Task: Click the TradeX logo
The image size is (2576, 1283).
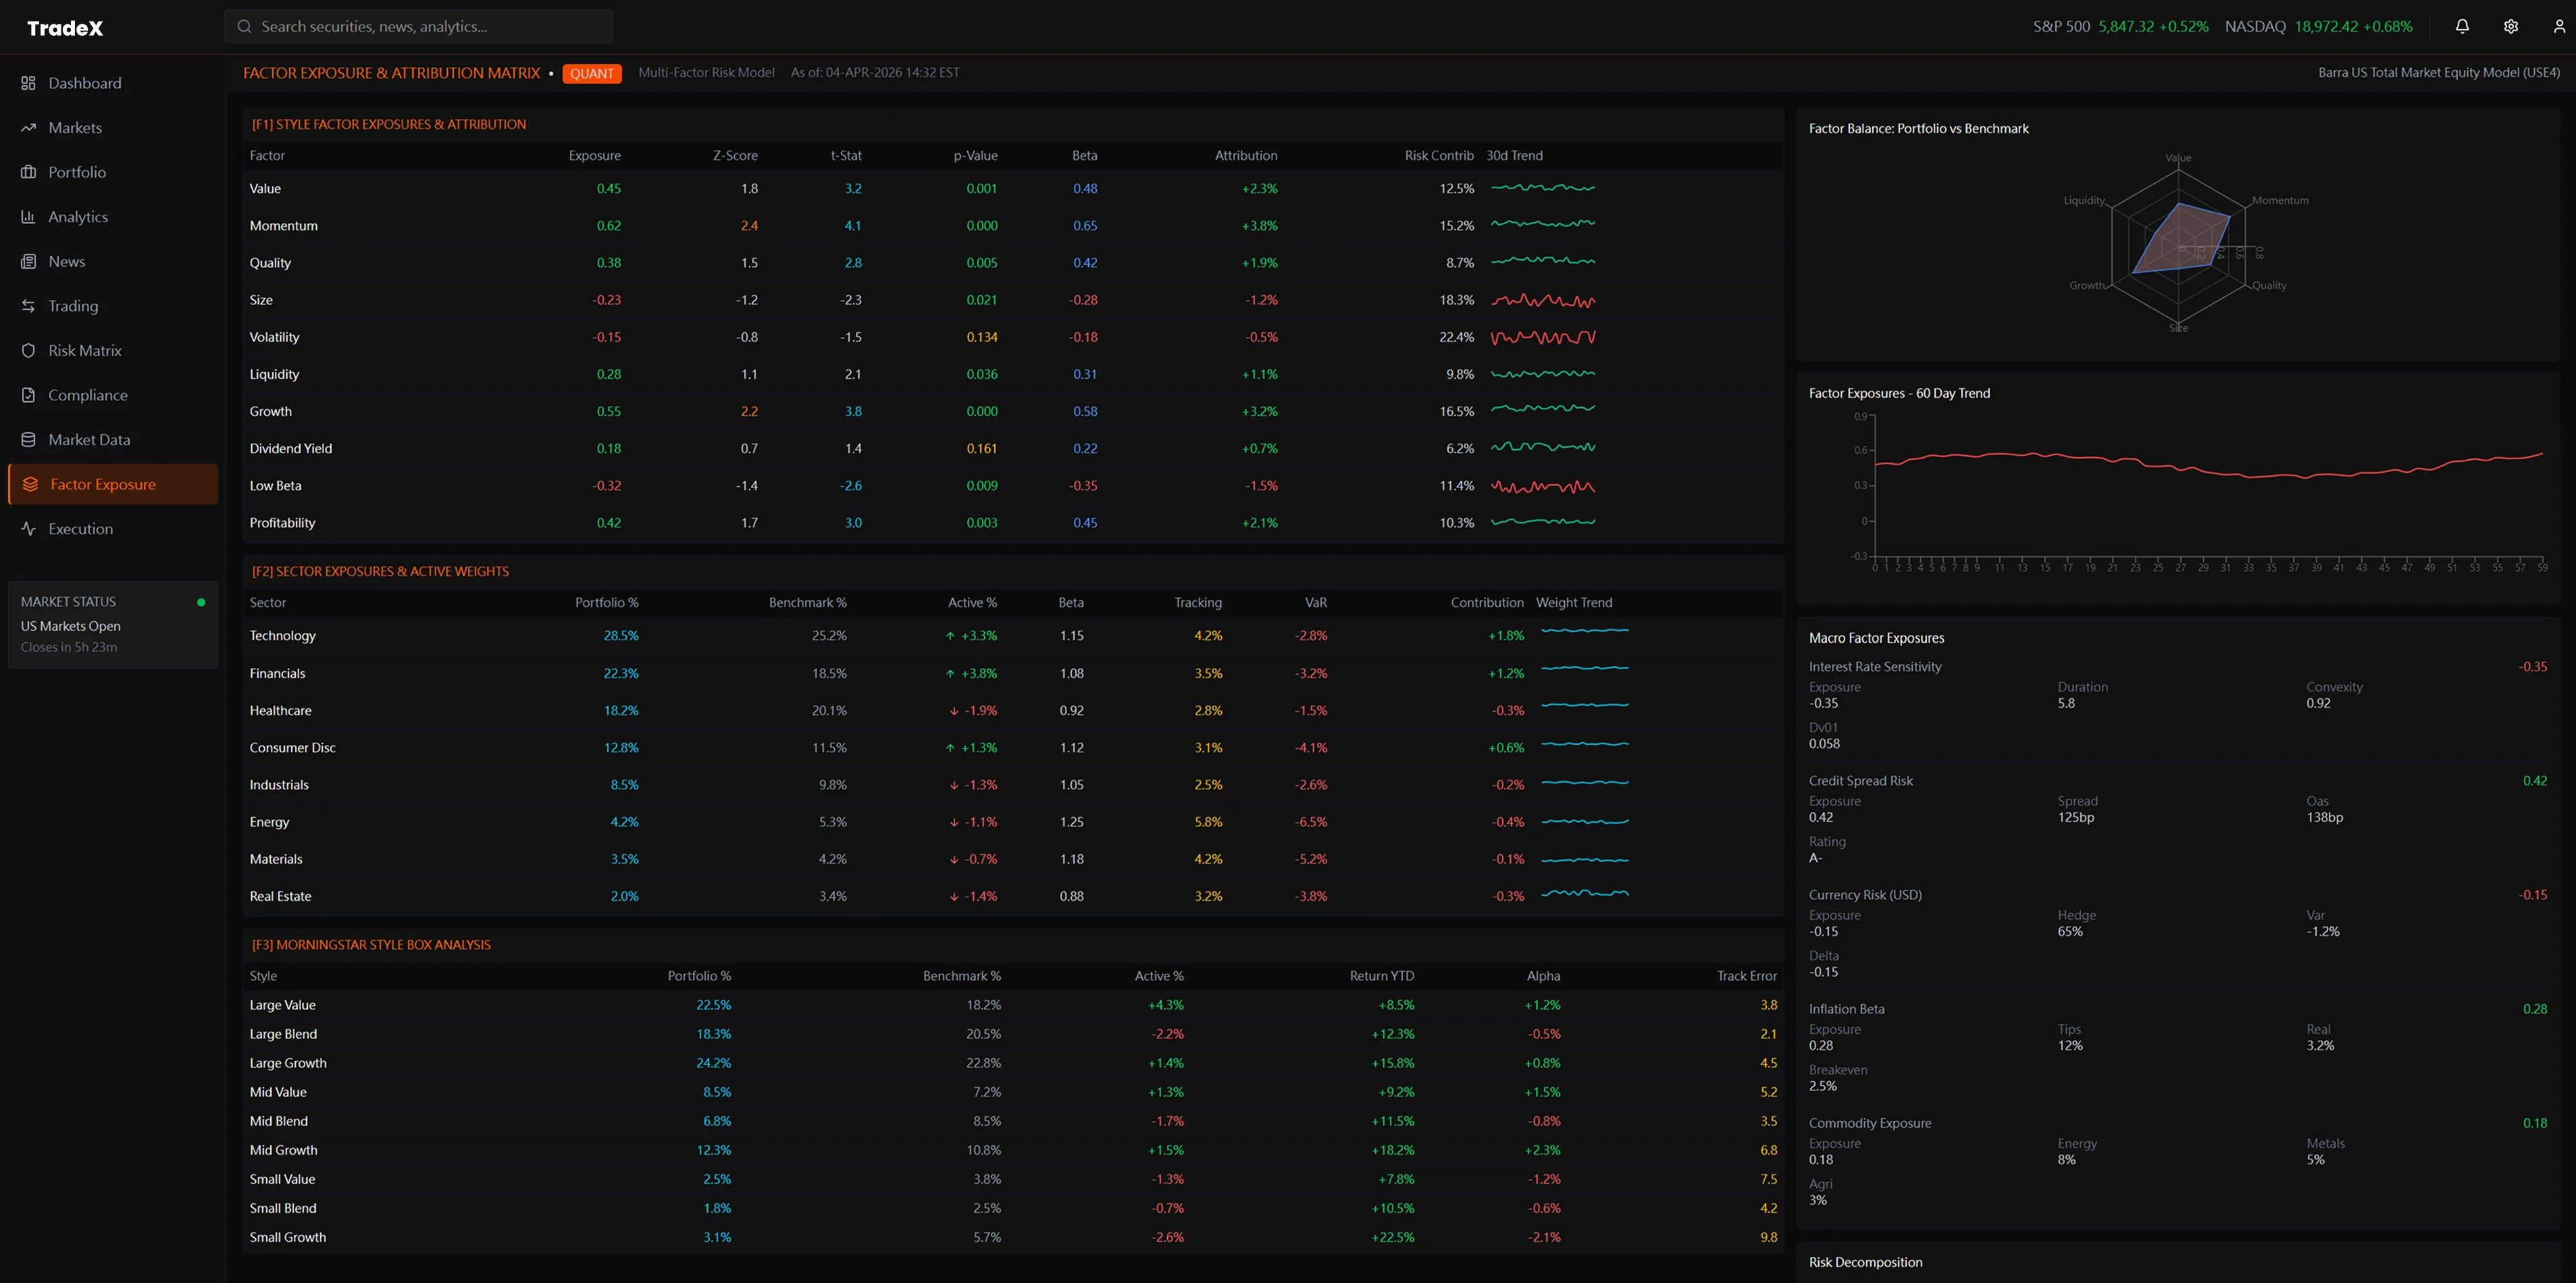Action: (65, 28)
